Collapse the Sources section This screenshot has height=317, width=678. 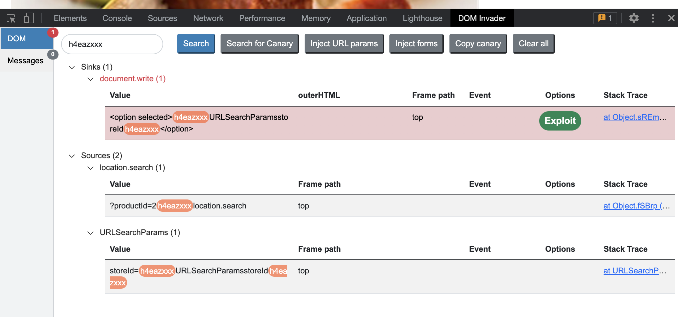[72, 156]
